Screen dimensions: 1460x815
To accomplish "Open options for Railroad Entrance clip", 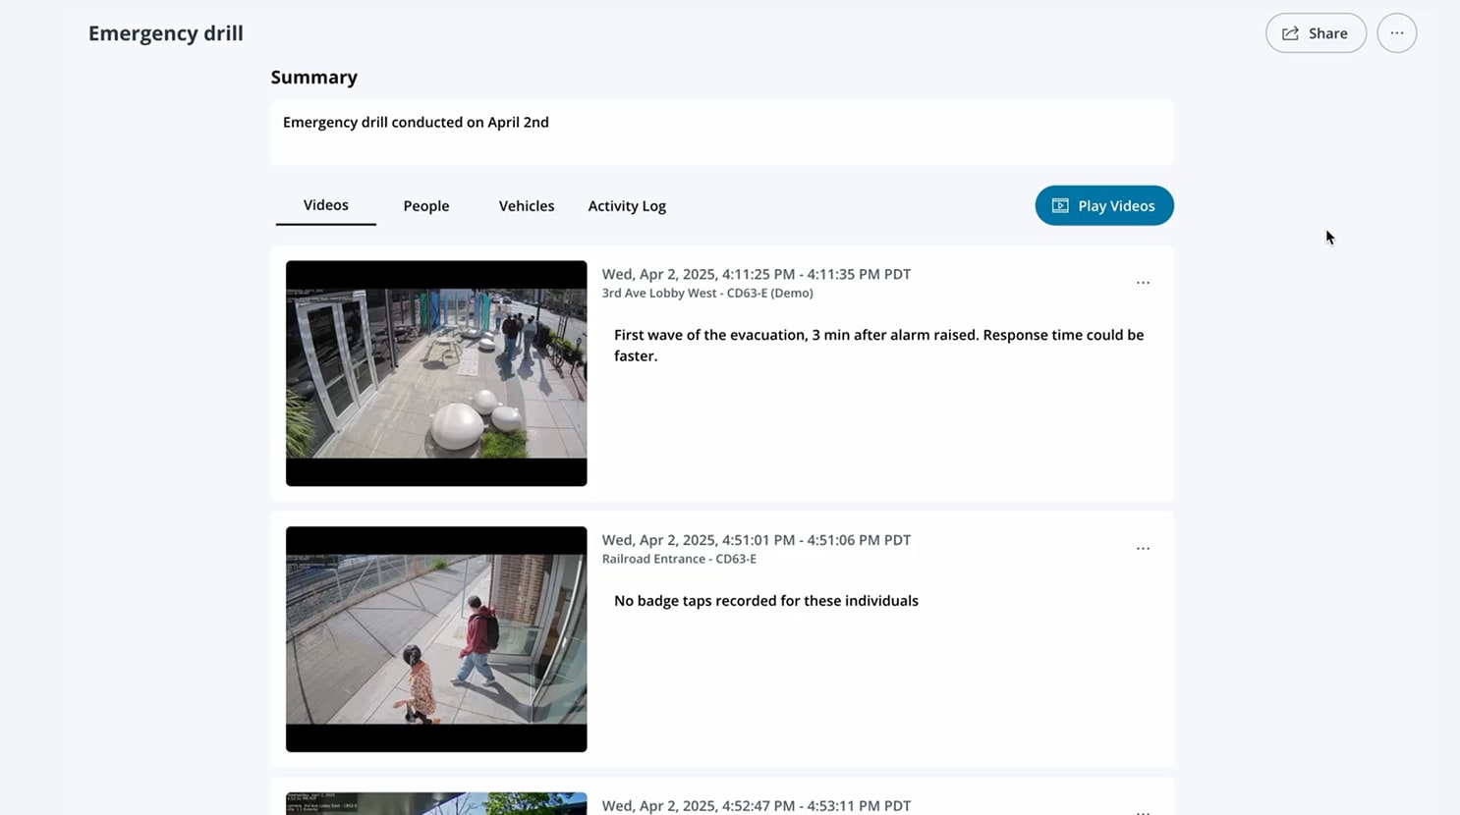I will tap(1143, 549).
